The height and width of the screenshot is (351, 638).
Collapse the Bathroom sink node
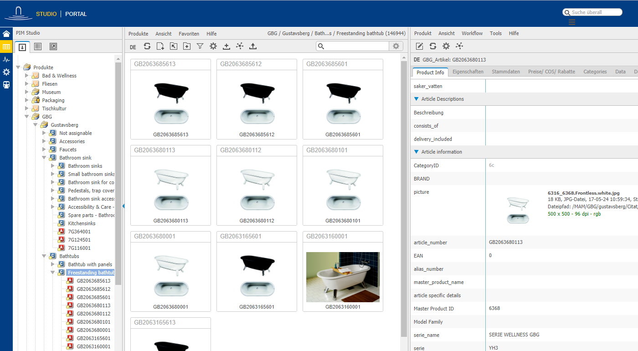click(x=44, y=158)
